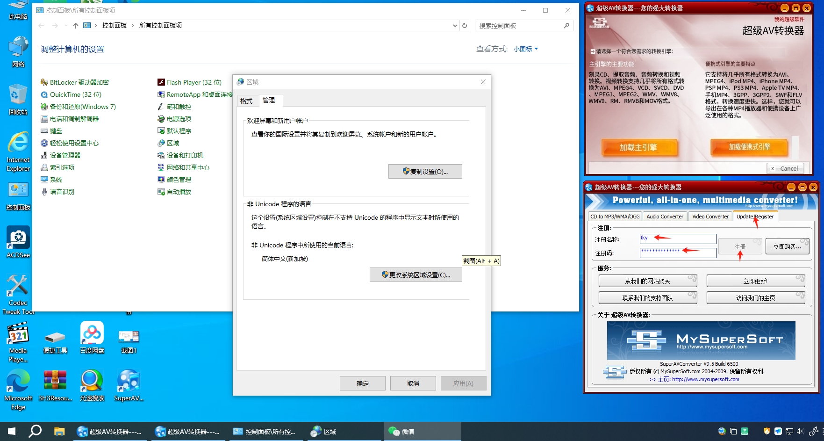Image resolution: width=824 pixels, height=441 pixels.
Task: Open CD to MP3/WMA/OGG tab
Action: click(x=615, y=217)
